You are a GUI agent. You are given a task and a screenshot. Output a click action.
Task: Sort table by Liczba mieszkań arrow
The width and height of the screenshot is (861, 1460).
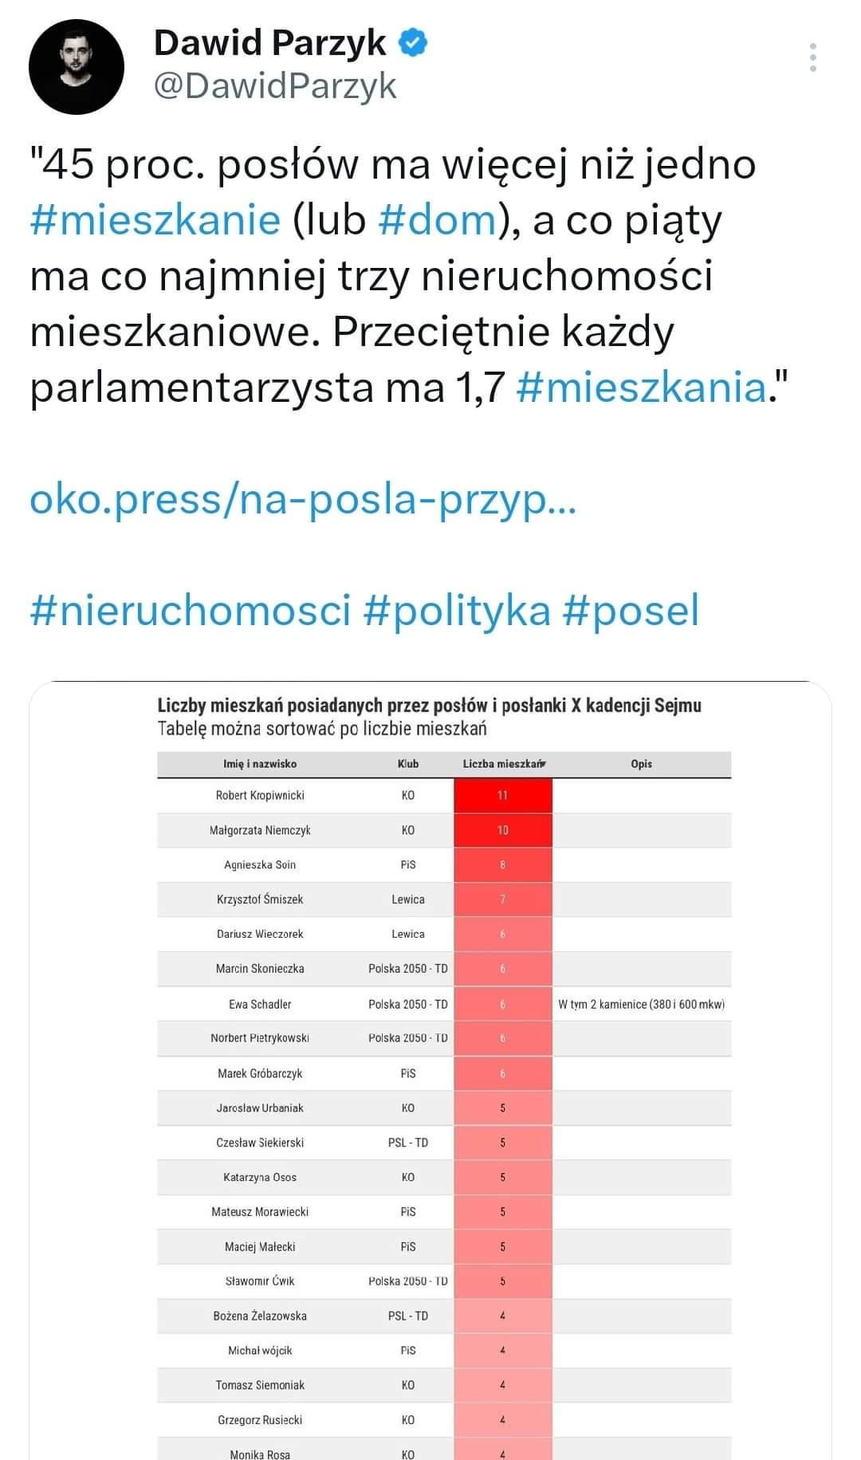click(x=543, y=764)
